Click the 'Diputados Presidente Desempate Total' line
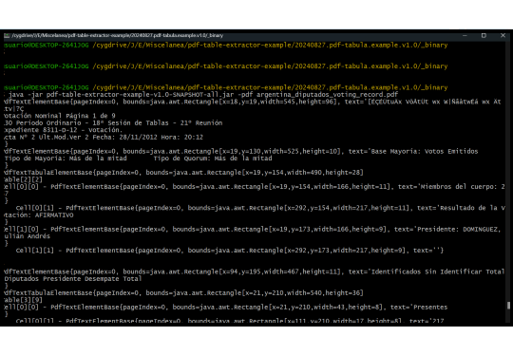The height and width of the screenshot is (355, 513). click(x=73, y=279)
